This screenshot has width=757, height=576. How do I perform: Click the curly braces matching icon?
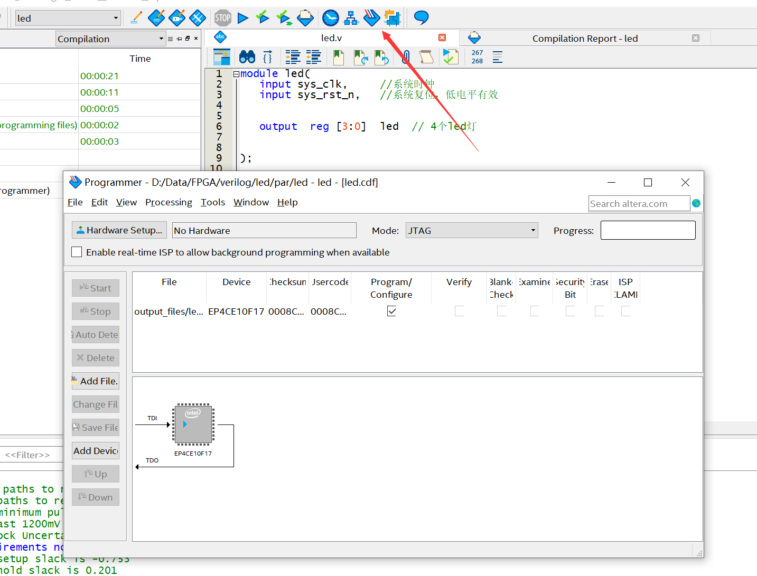(x=268, y=56)
